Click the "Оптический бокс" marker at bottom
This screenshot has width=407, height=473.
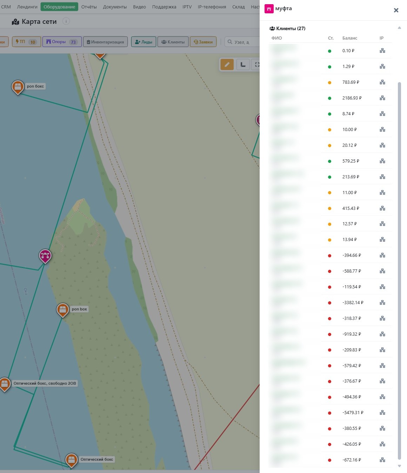[x=71, y=460]
